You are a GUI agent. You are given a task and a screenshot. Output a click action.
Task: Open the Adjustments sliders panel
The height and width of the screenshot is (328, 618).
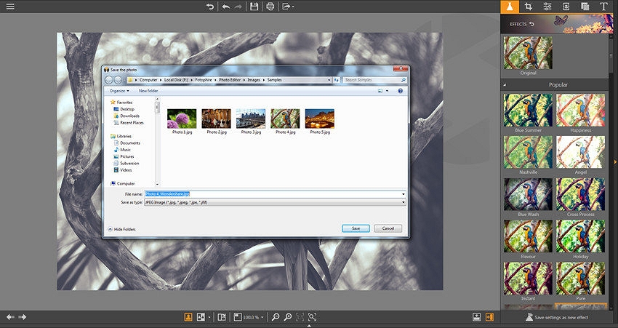pos(547,7)
